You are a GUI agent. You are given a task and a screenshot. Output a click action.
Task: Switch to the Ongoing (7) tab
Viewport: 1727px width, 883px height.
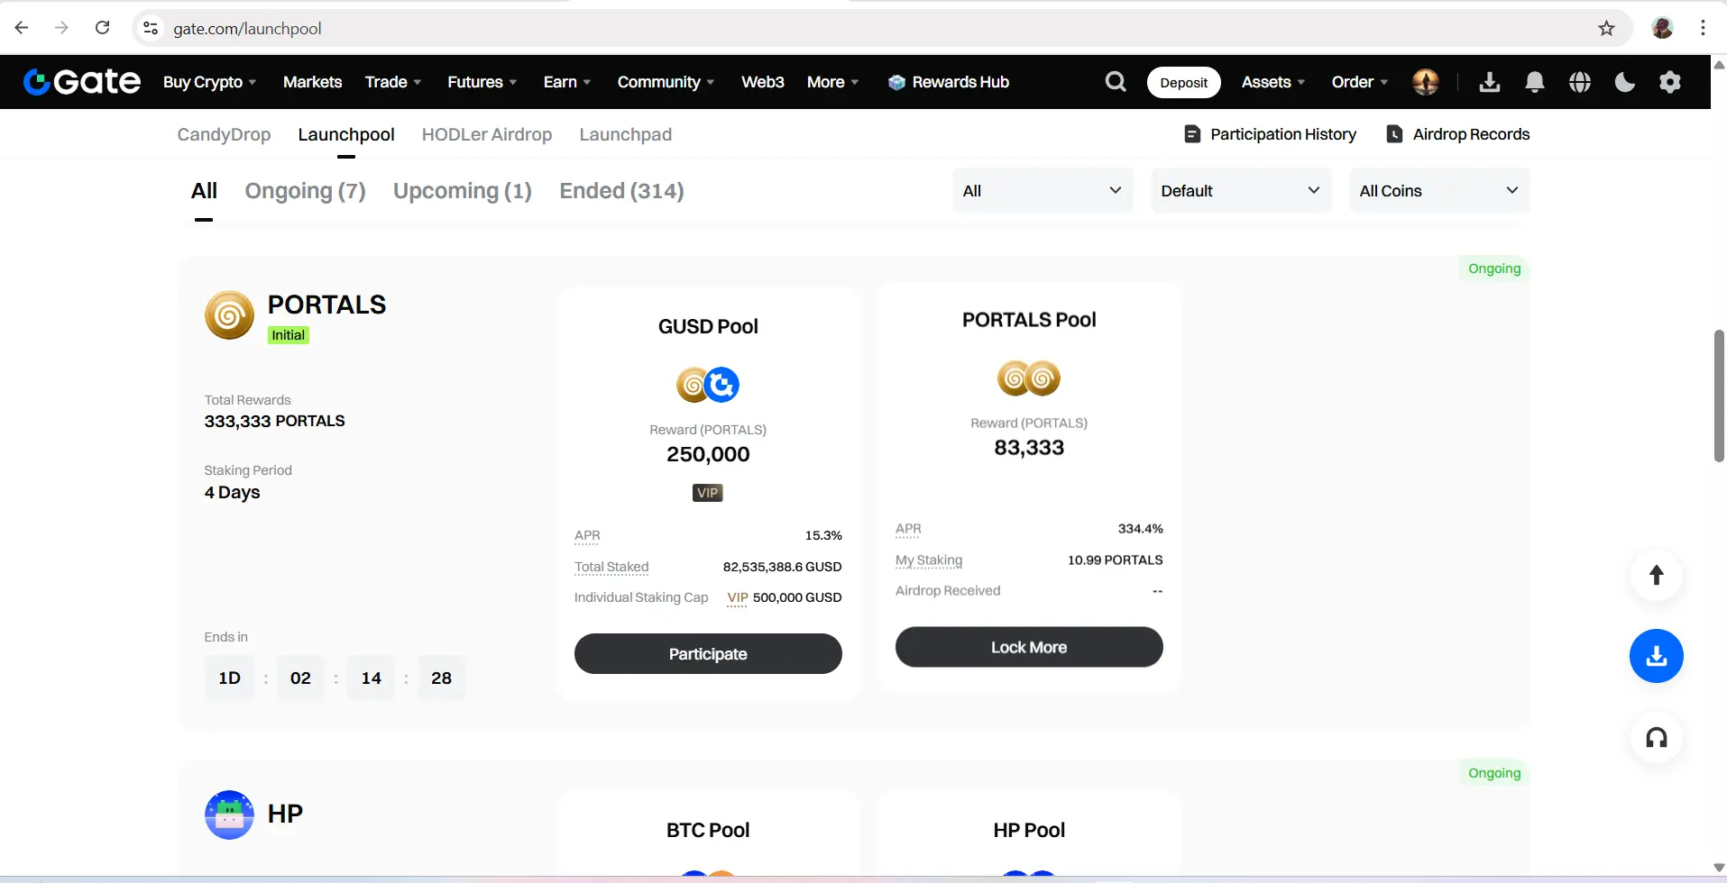pyautogui.click(x=305, y=191)
